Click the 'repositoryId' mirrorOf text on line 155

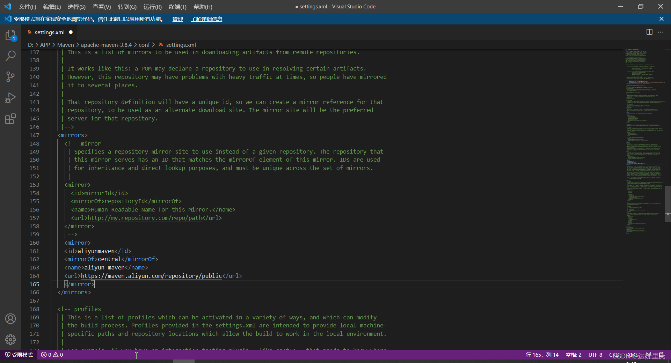pos(124,201)
